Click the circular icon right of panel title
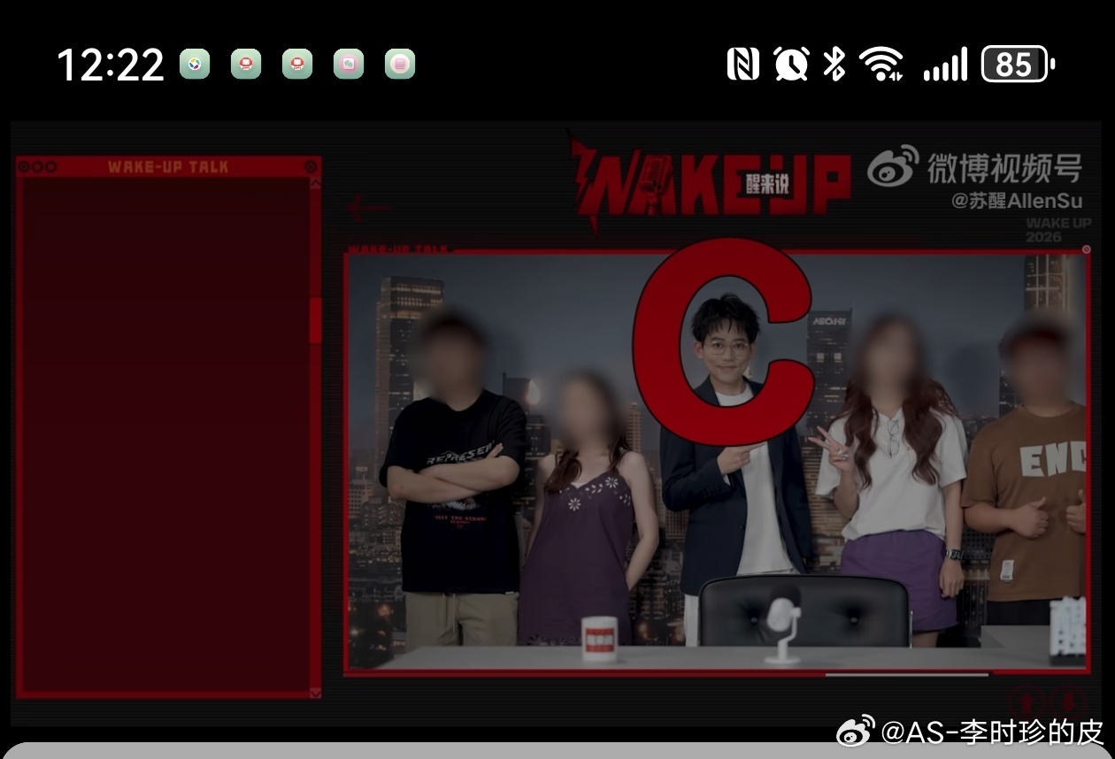 [x=311, y=166]
